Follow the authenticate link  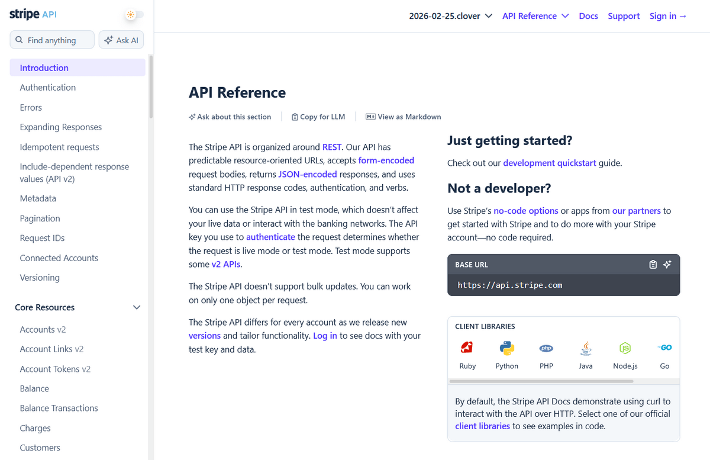270,237
